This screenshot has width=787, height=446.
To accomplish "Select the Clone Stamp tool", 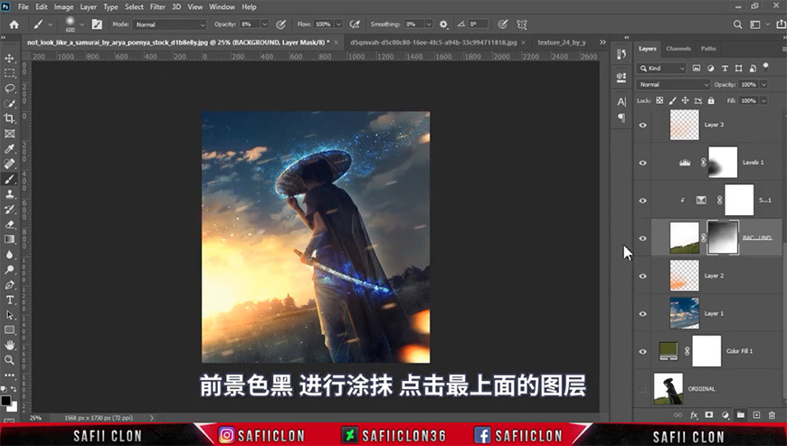I will click(9, 195).
